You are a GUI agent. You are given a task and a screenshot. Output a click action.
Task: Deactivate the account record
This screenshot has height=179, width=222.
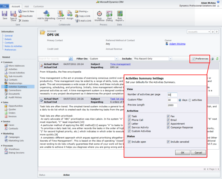(26, 16)
